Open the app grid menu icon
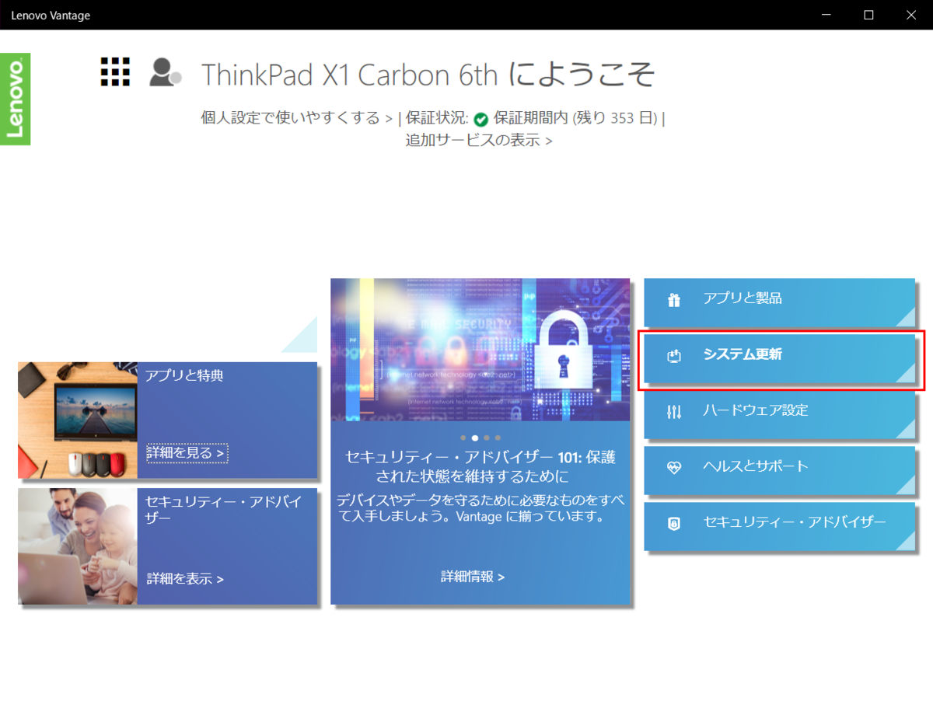Screen dimensions: 933x715 pyautogui.click(x=115, y=71)
